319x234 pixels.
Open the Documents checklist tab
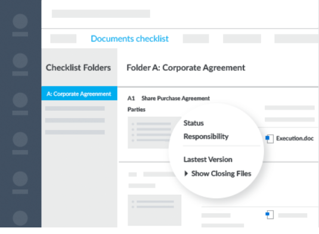click(129, 39)
